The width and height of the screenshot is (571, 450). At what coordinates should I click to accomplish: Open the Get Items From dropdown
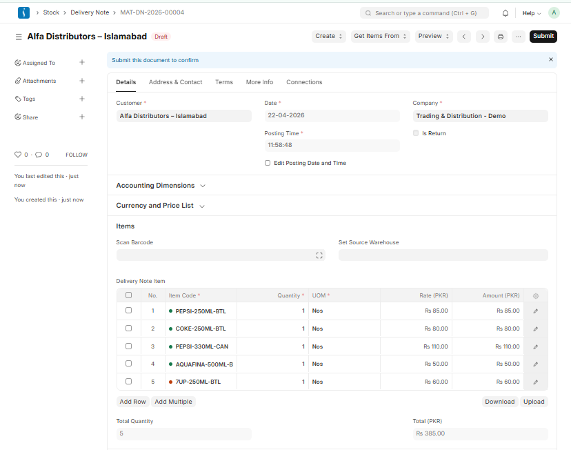pyautogui.click(x=379, y=36)
